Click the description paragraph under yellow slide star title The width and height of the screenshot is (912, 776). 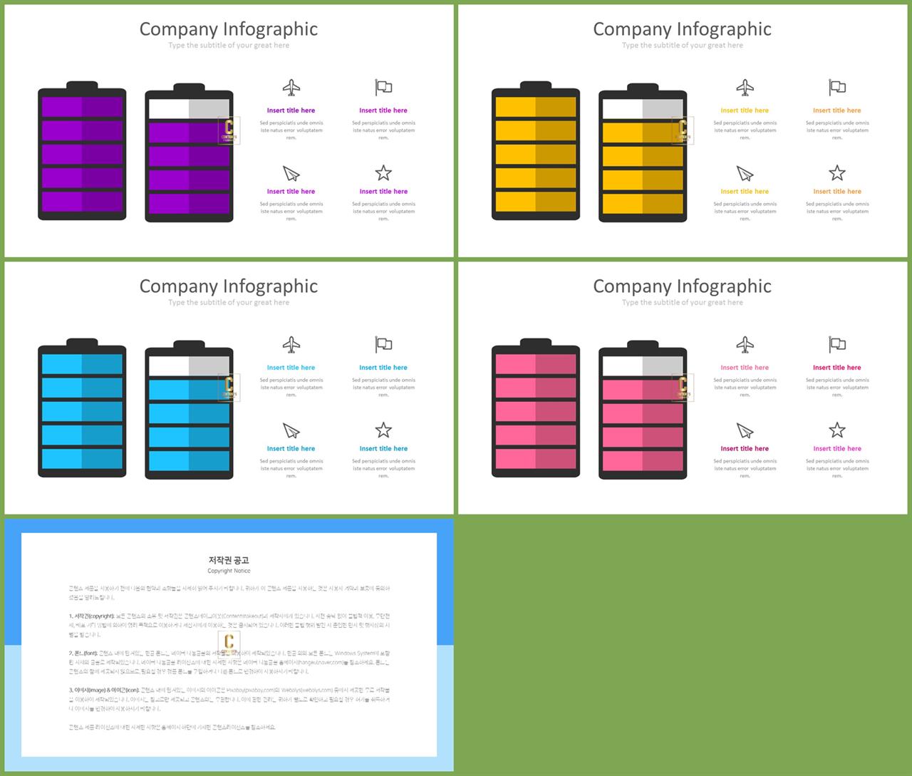point(837,212)
